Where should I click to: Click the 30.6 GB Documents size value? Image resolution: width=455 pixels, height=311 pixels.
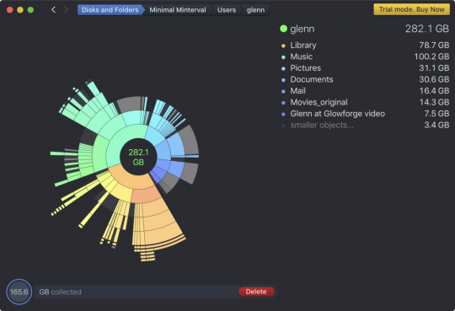(x=434, y=79)
